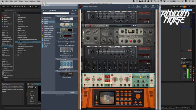Screen dimensions: 196x110
Task: Expand the Native Instruments GmbH folder
Action: coord(17,46)
